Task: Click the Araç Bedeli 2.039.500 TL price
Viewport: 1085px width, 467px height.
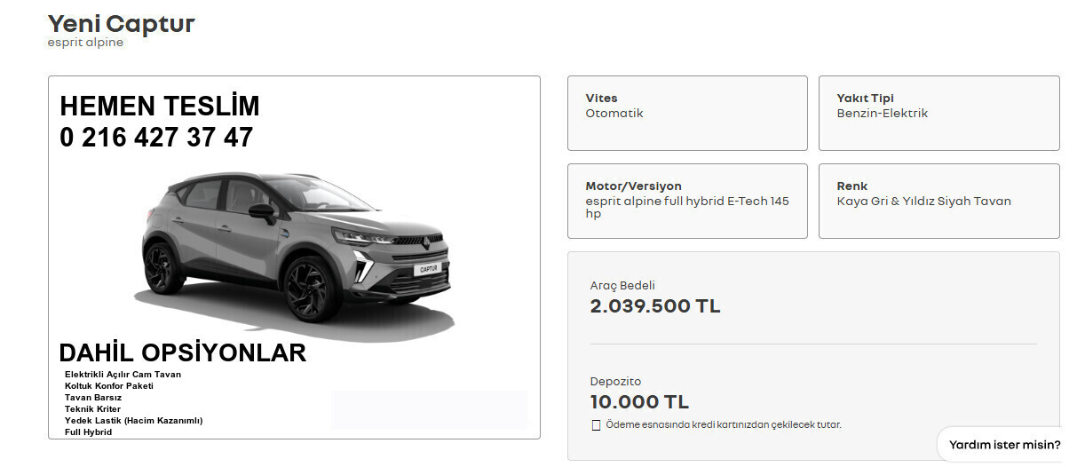Action: point(655,306)
